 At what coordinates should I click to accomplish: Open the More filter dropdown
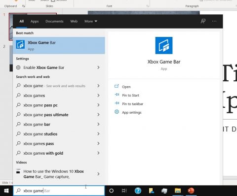pyautogui.click(x=91, y=21)
